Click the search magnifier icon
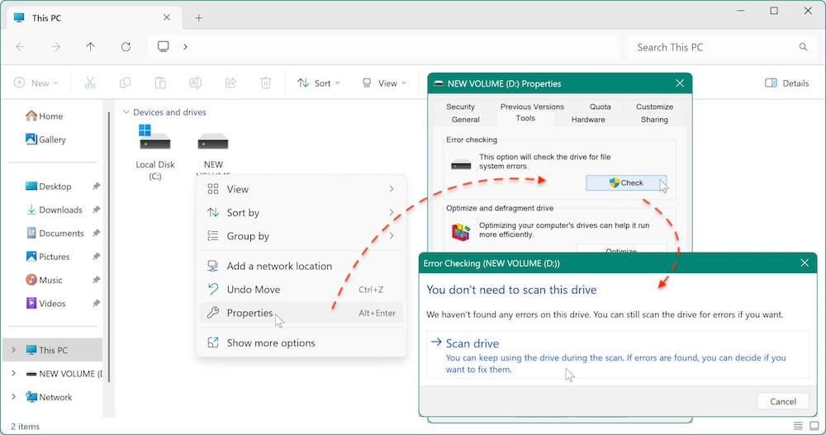 coord(803,47)
